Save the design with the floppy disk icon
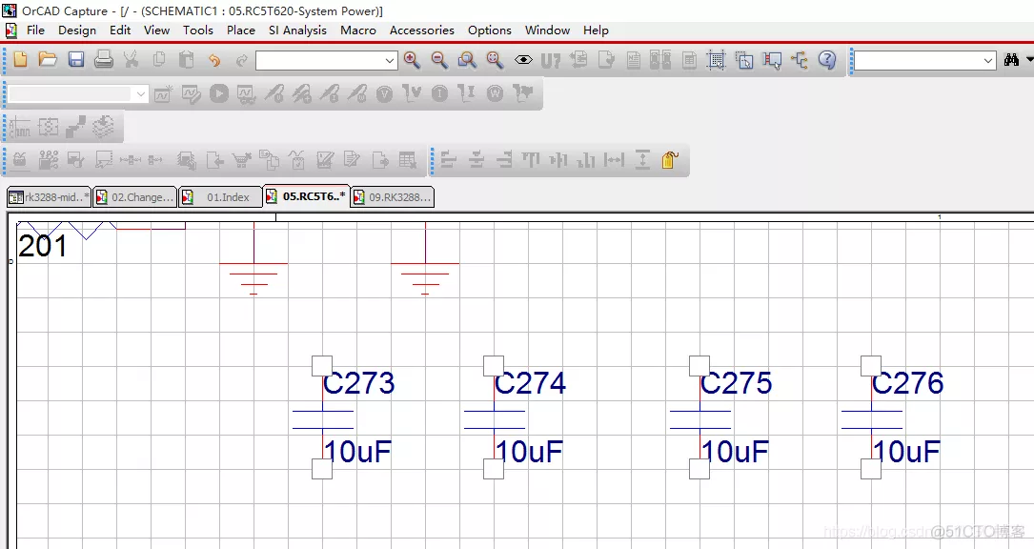The height and width of the screenshot is (549, 1034). 76,59
